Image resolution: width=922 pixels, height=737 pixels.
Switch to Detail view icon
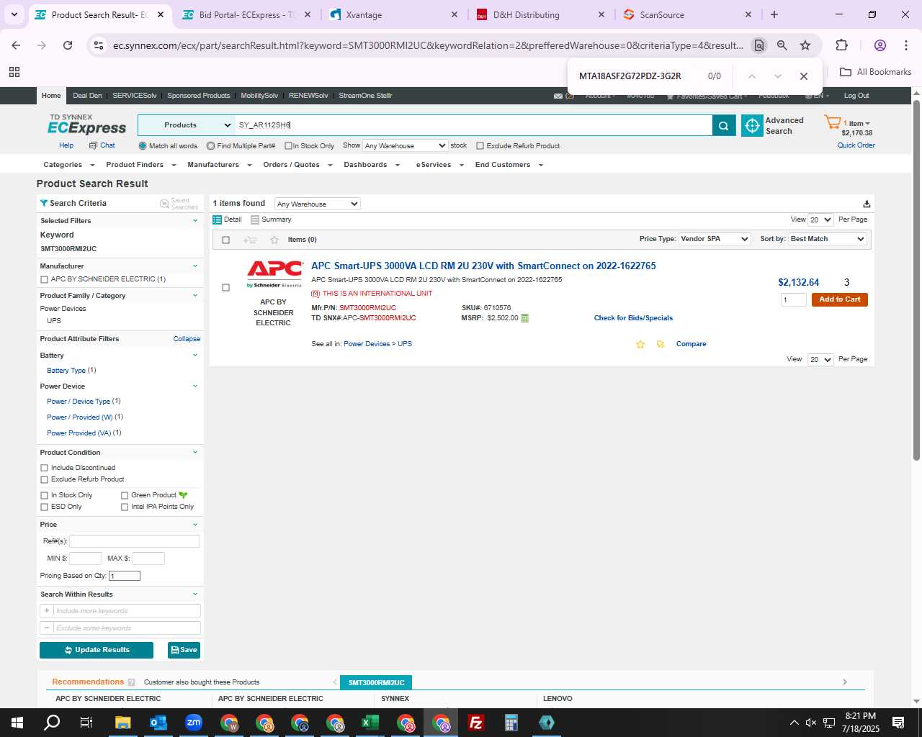click(217, 220)
